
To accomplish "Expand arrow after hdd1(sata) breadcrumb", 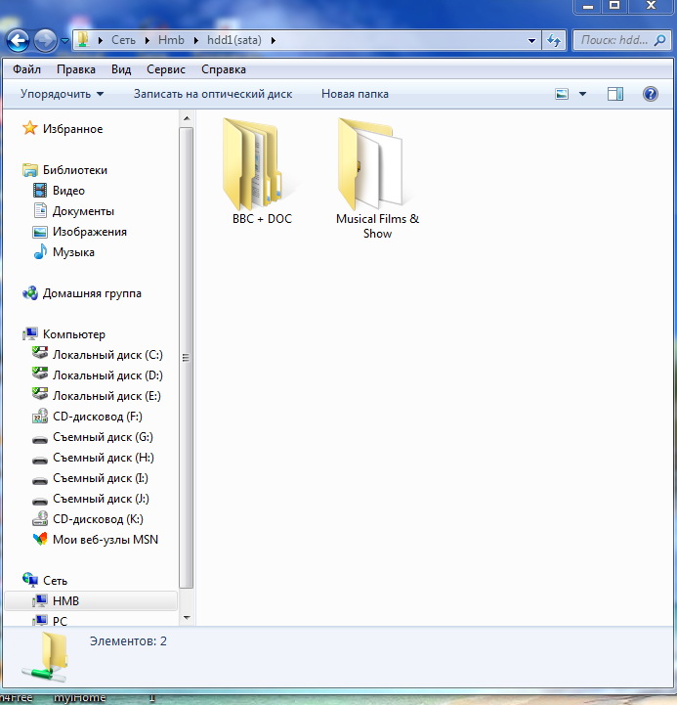I will (x=273, y=40).
